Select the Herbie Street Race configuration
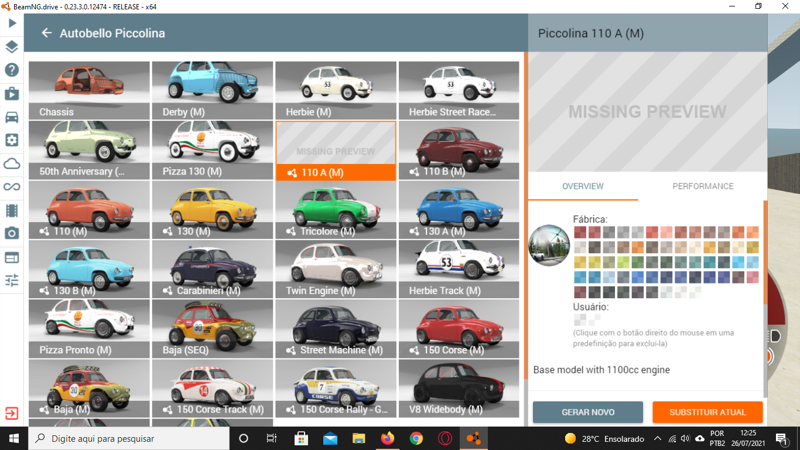Viewport: 800px width, 450px height. pyautogui.click(x=459, y=90)
